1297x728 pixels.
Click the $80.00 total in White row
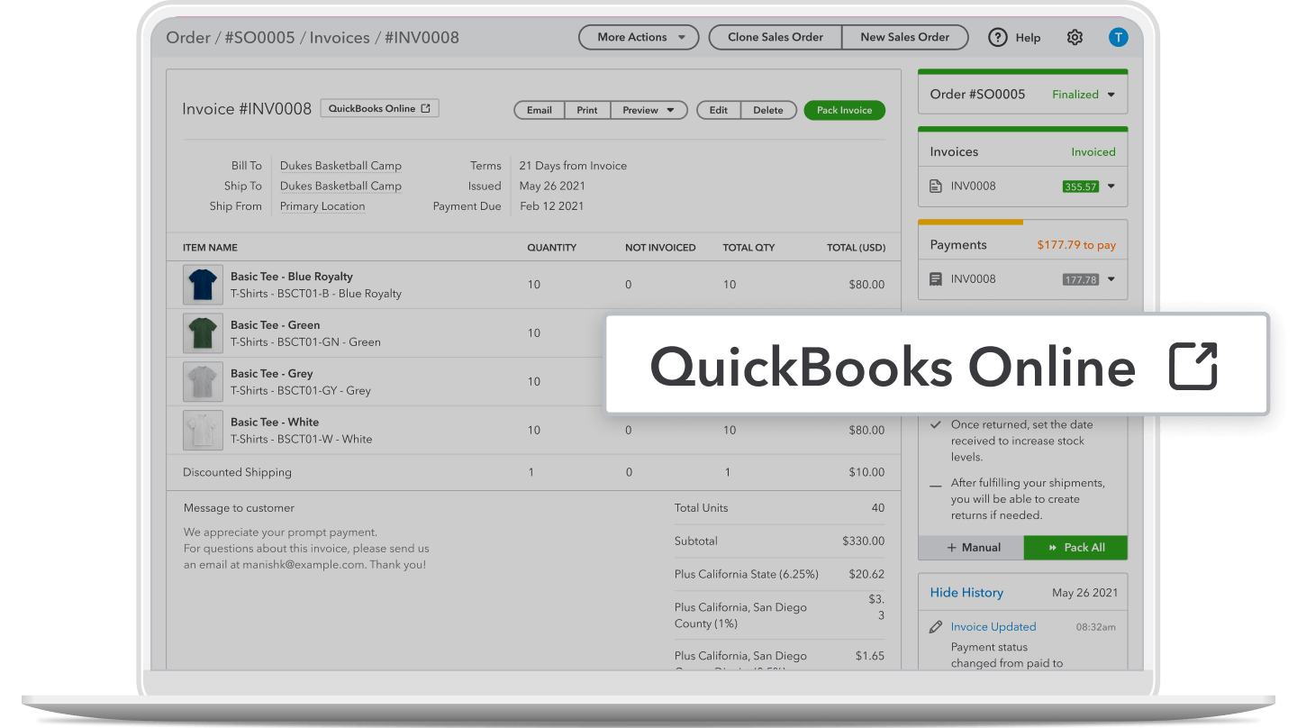click(x=866, y=431)
